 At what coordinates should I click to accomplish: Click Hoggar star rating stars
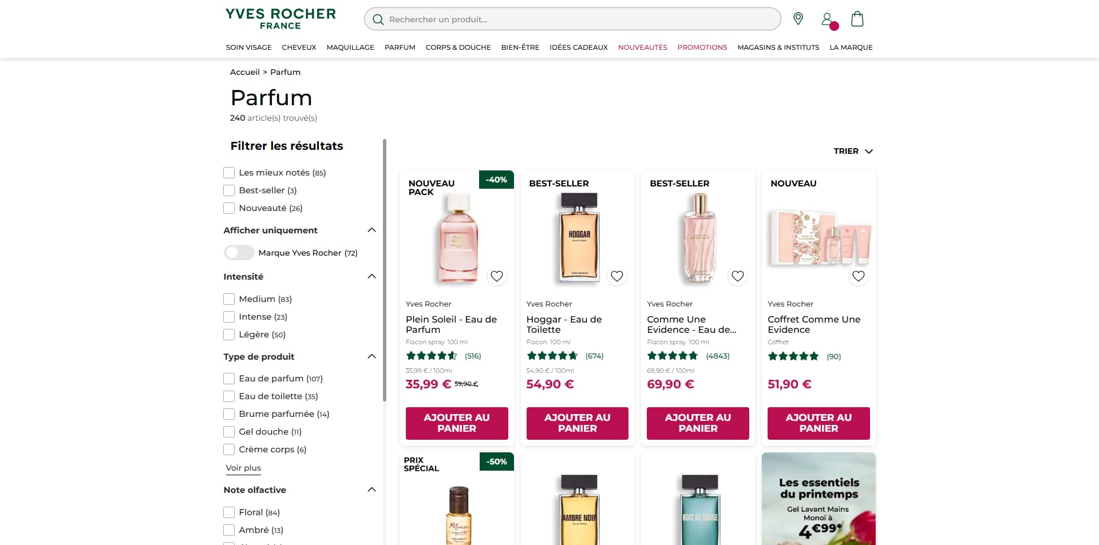coord(552,356)
